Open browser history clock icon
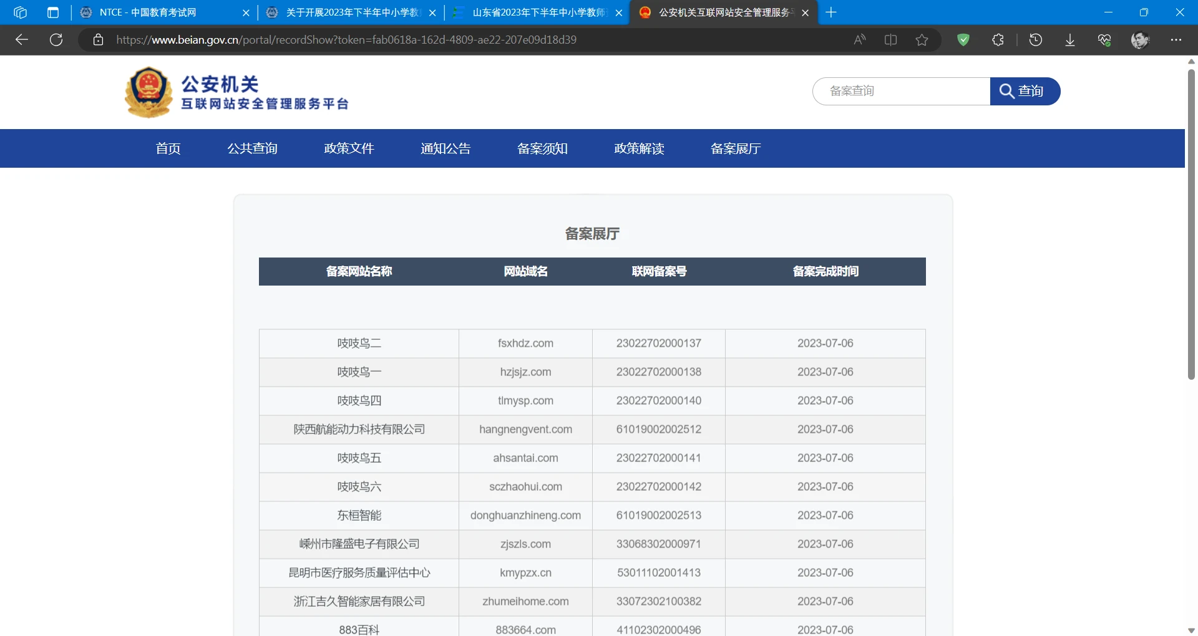This screenshot has height=636, width=1198. [x=1036, y=40]
